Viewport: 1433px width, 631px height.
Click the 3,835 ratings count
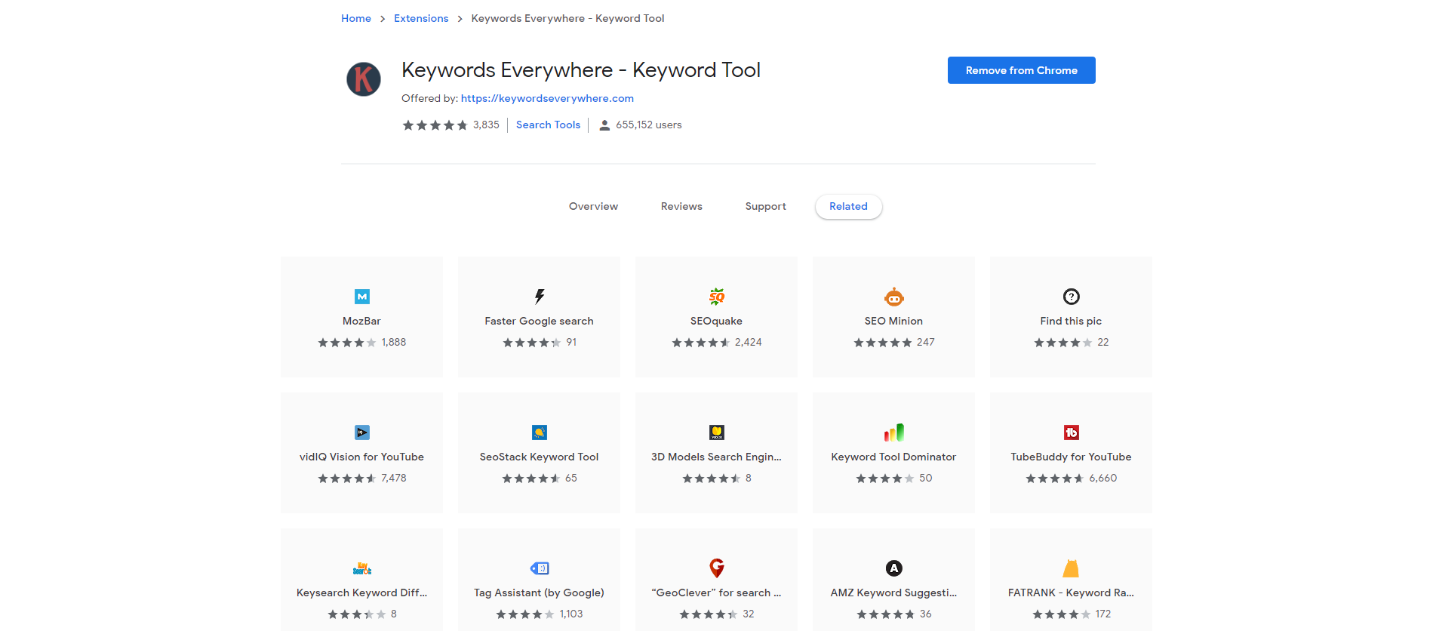coord(487,125)
